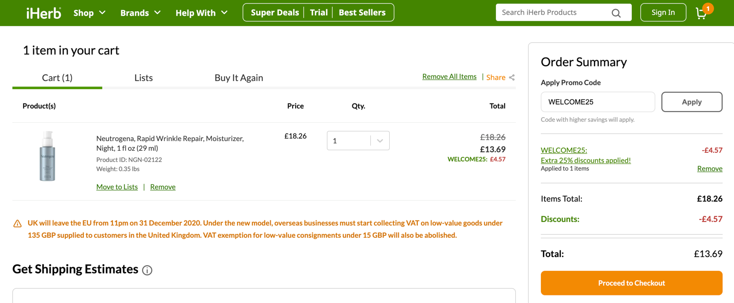
Task: Remove the Neutrogena product from cart
Action: pyautogui.click(x=163, y=187)
